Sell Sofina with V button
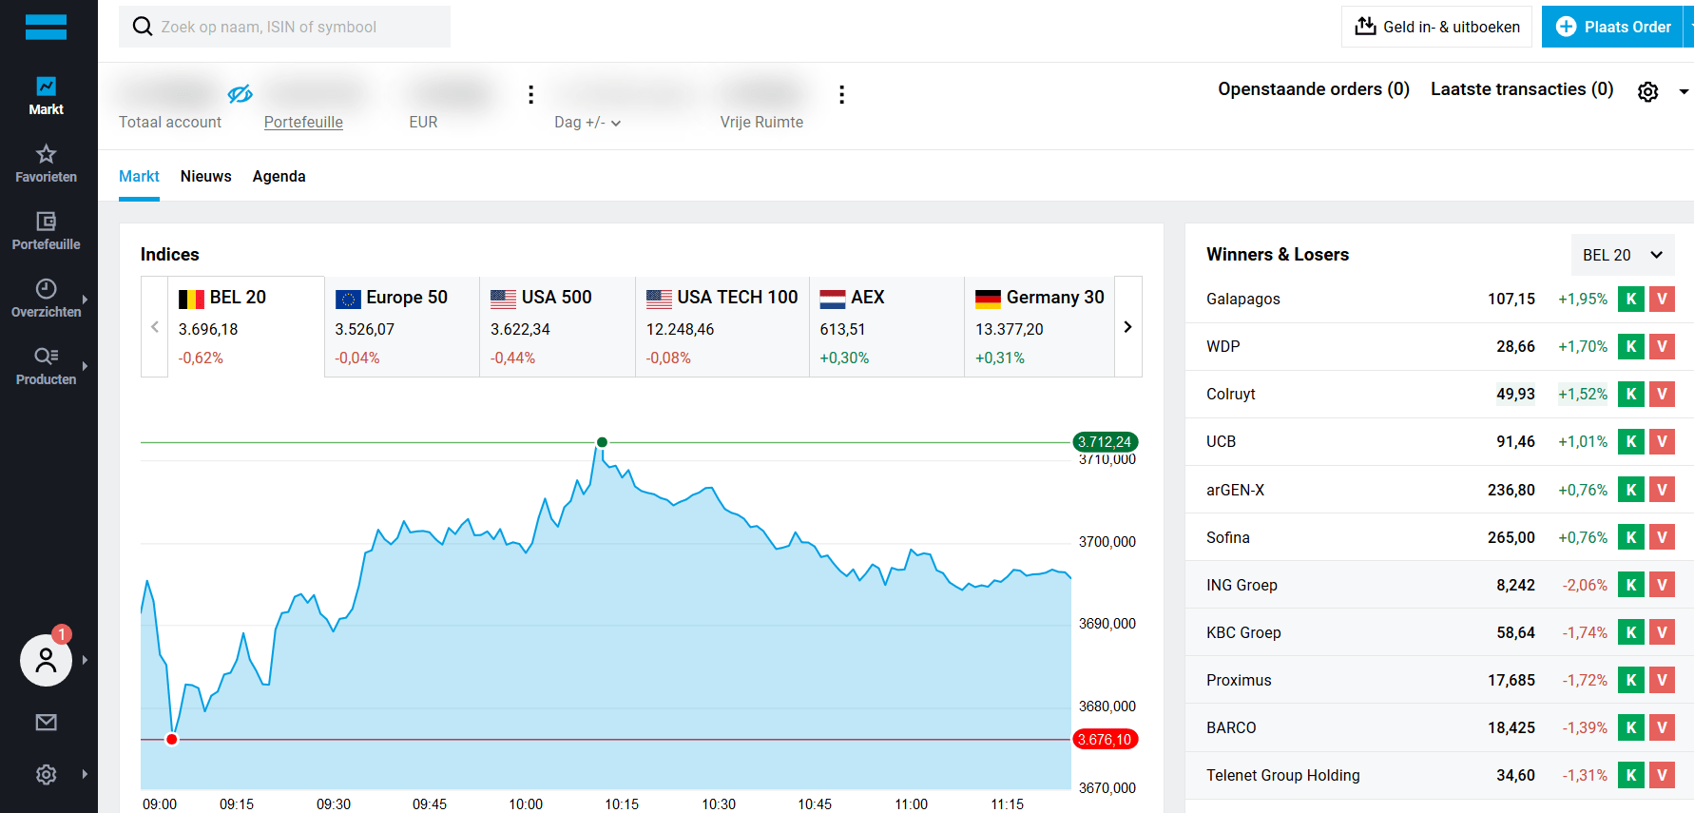 [x=1662, y=537]
